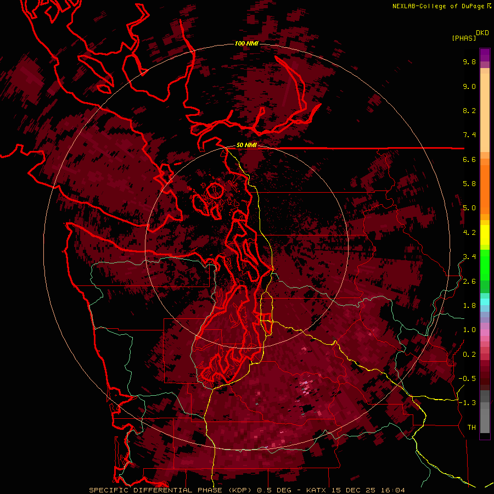The height and width of the screenshot is (494, 494).
Task: Click the 2.6 value on the scale
Action: 469,282
